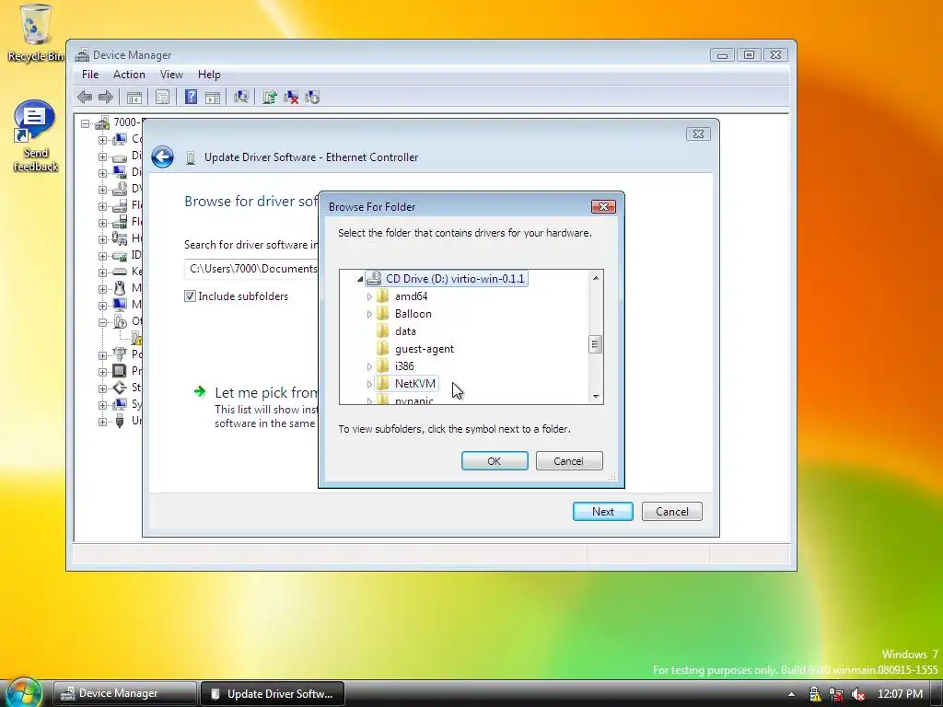Collapse the Other devices node with minus box
The width and height of the screenshot is (943, 707).
tap(102, 322)
